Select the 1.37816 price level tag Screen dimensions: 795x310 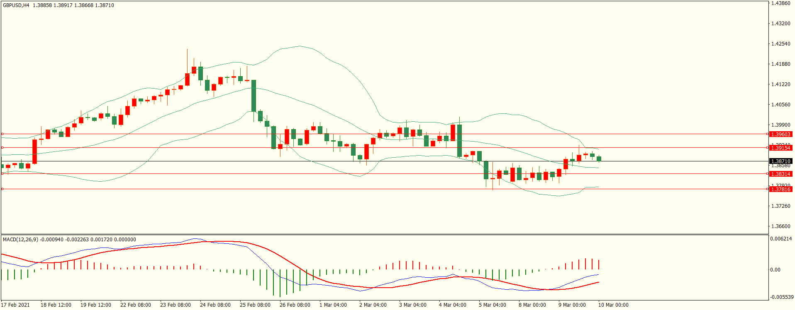coord(780,189)
